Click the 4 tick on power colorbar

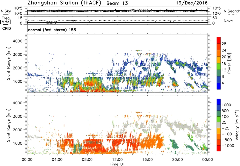223,83
